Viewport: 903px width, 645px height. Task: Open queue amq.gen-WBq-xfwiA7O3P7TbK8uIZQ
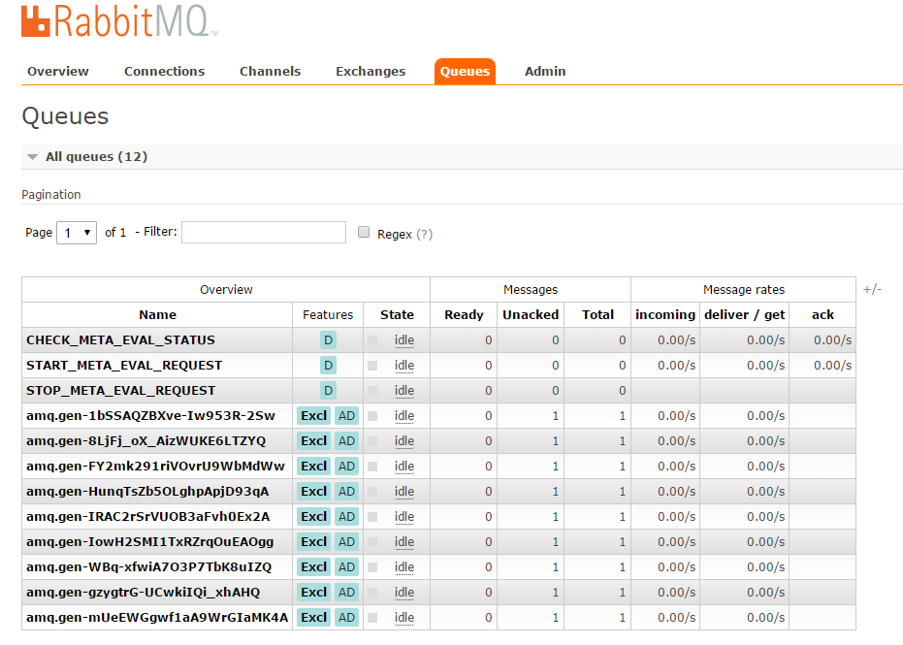pyautogui.click(x=148, y=567)
